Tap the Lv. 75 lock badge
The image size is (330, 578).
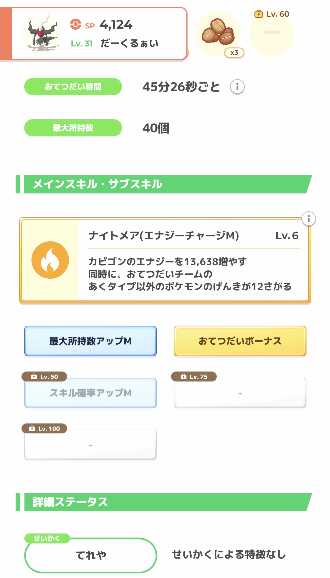194,377
